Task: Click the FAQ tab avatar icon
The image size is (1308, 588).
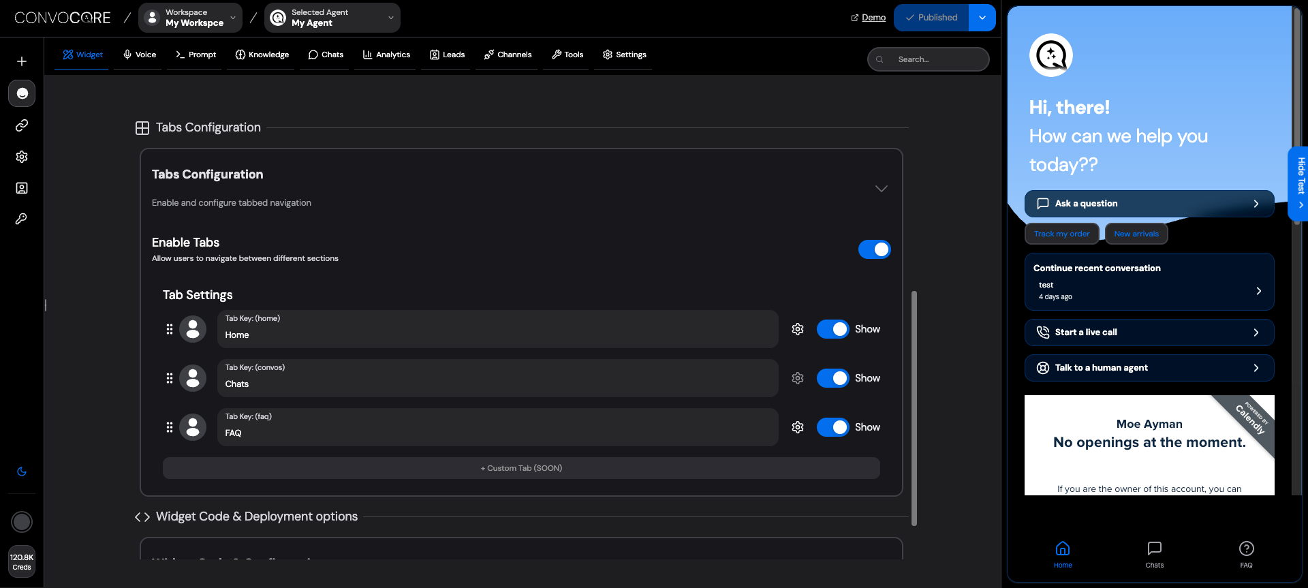Action: coord(193,427)
